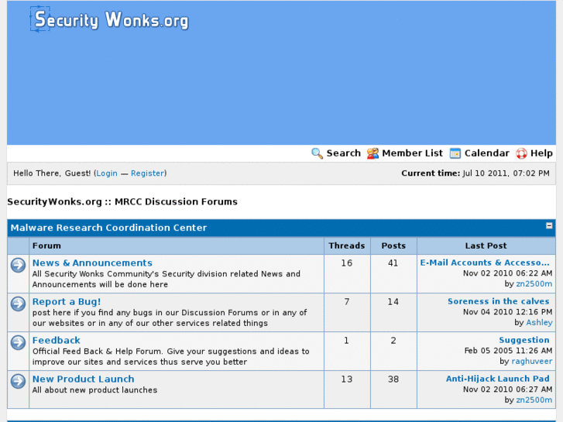Click the Help lifebuoy icon
Image resolution: width=563 pixels, height=422 pixels.
point(521,153)
